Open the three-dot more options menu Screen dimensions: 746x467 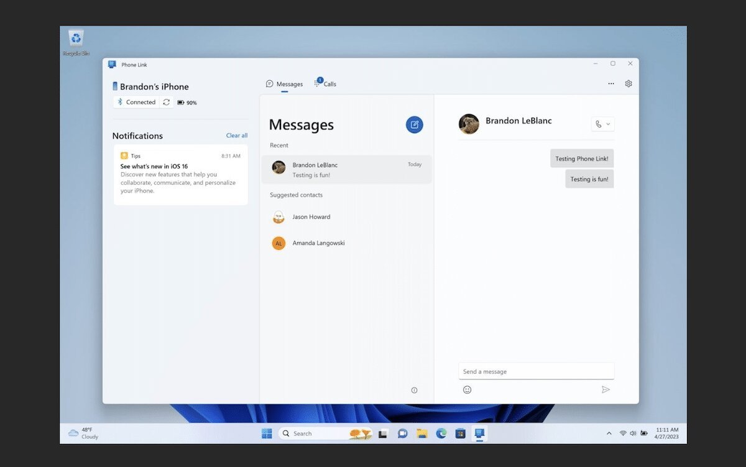click(611, 83)
